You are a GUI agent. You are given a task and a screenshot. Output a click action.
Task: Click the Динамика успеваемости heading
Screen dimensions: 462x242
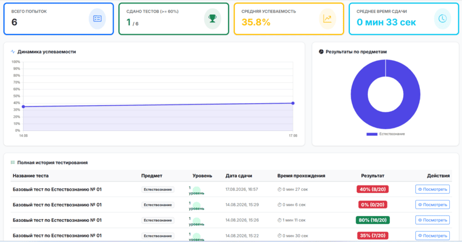tap(47, 51)
